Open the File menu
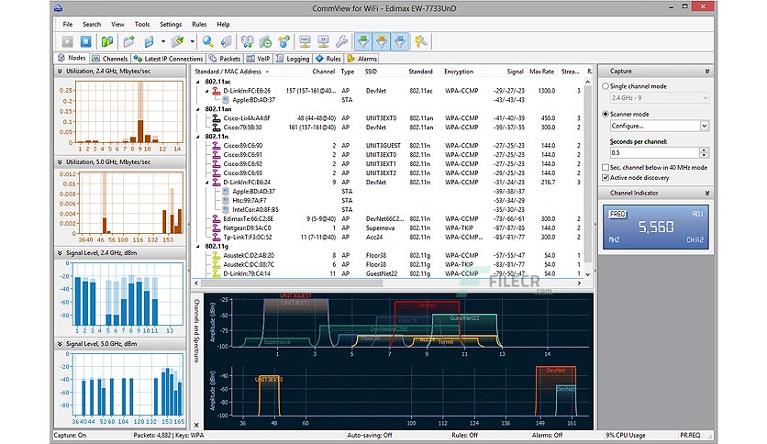This screenshot has width=767, height=444. (68, 25)
